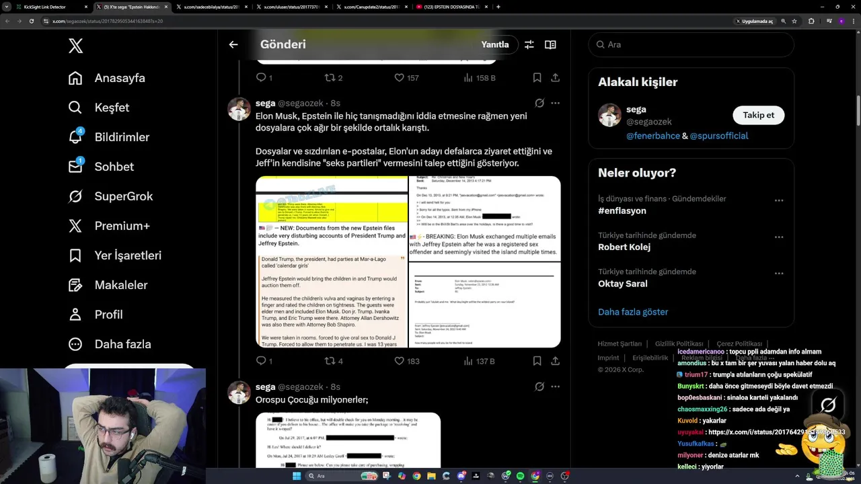861x484 pixels.
Task: Open Sohbet messages
Action: [x=101, y=167]
